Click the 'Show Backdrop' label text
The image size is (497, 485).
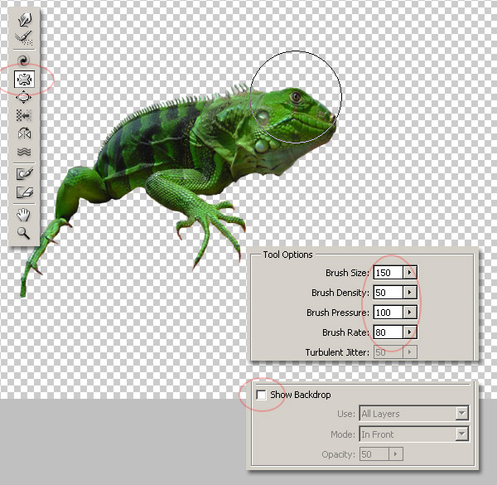(301, 395)
